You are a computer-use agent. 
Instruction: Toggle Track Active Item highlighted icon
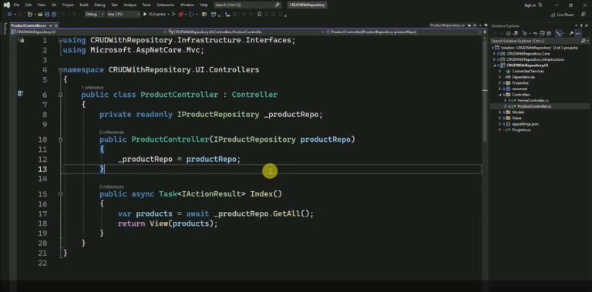[x=558, y=34]
